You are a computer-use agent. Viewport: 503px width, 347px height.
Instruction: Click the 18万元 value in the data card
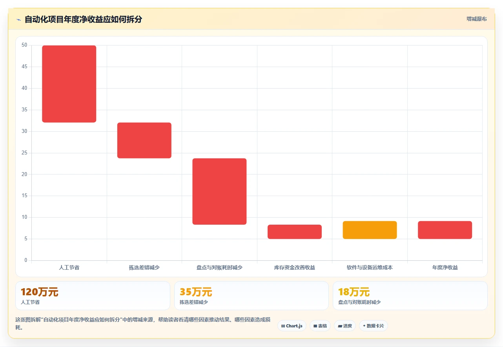354,292
